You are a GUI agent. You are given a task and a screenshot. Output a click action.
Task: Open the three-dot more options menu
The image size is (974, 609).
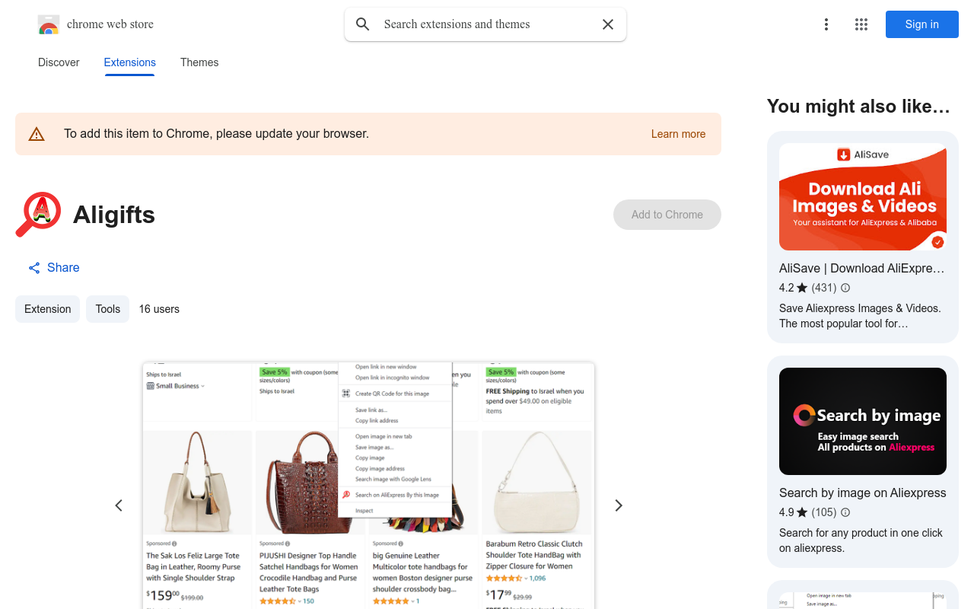826,24
